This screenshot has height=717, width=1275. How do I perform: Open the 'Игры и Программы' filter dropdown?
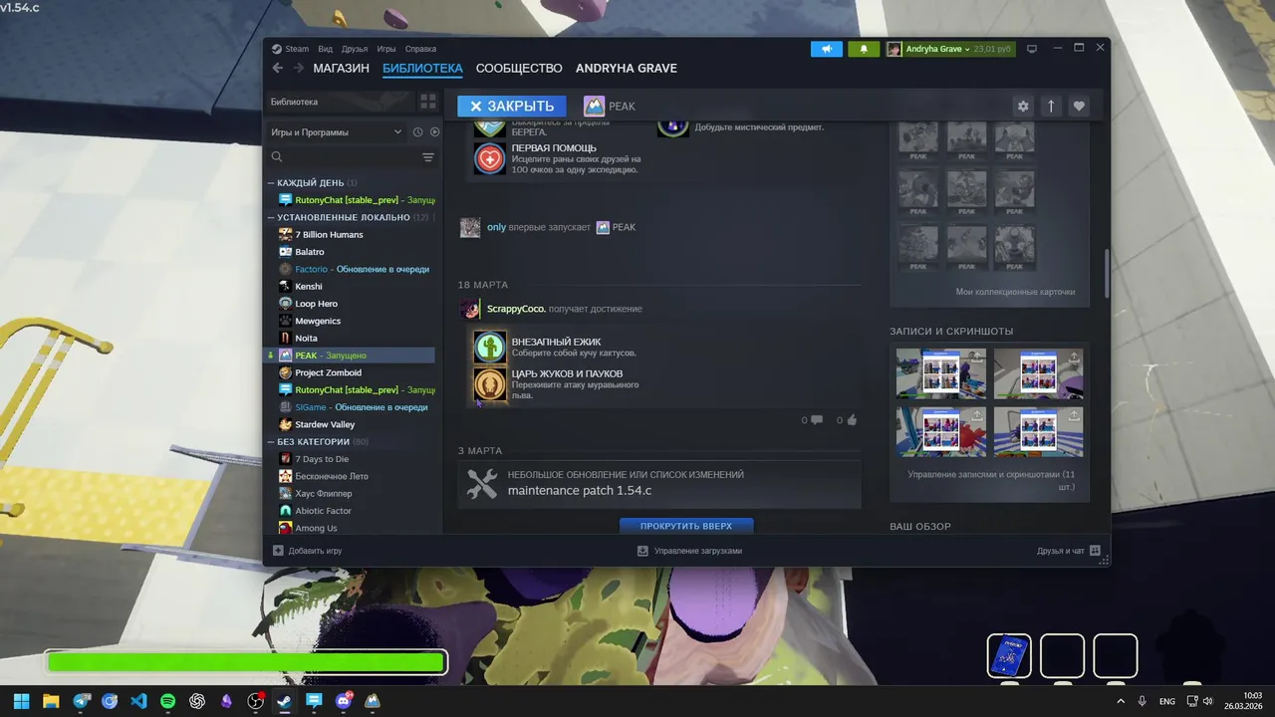[x=337, y=132]
